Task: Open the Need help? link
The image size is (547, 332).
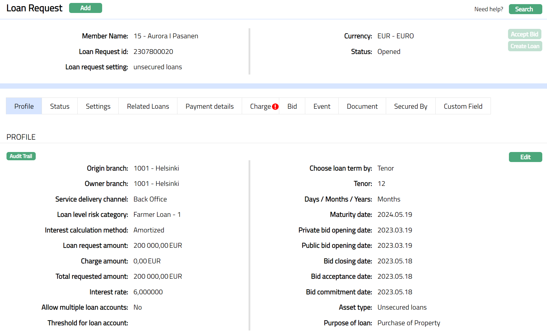Action: (x=489, y=9)
